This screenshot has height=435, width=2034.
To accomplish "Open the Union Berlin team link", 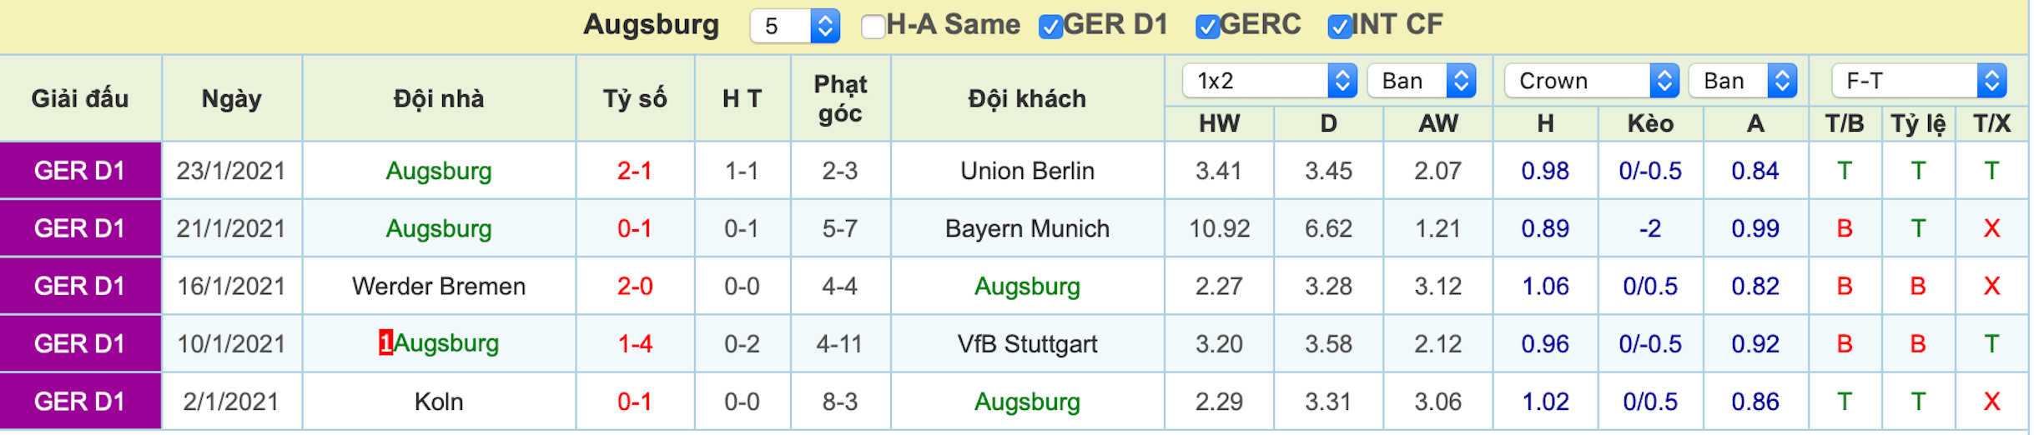I will [1027, 171].
